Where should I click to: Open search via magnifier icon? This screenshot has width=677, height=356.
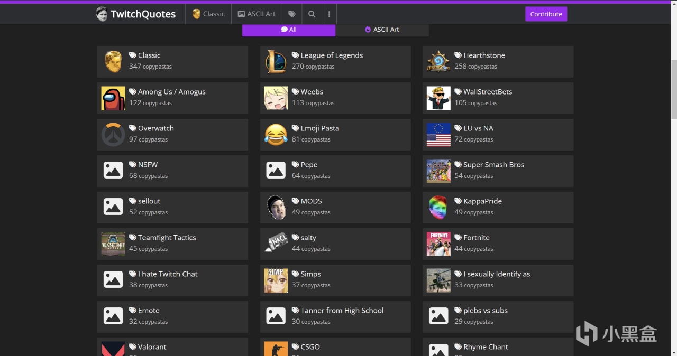point(312,14)
